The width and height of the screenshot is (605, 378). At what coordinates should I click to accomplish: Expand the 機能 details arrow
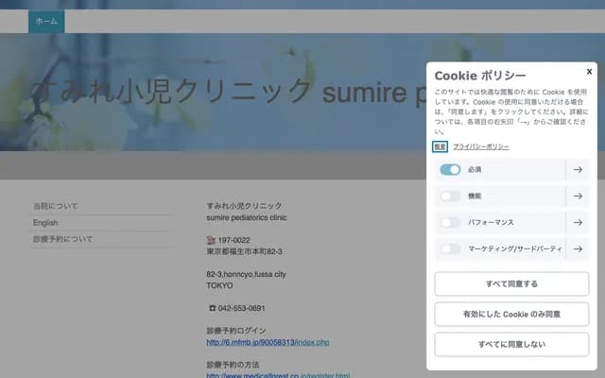(x=578, y=196)
